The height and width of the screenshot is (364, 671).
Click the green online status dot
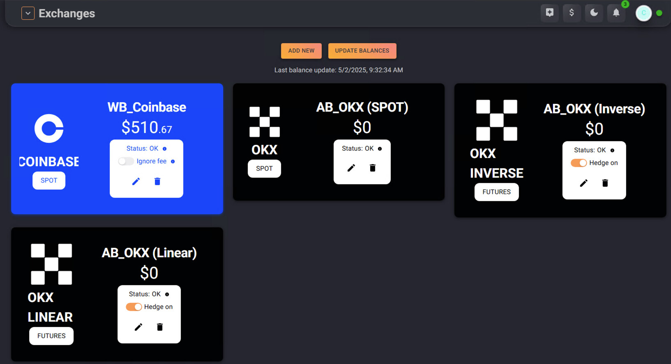tap(659, 13)
